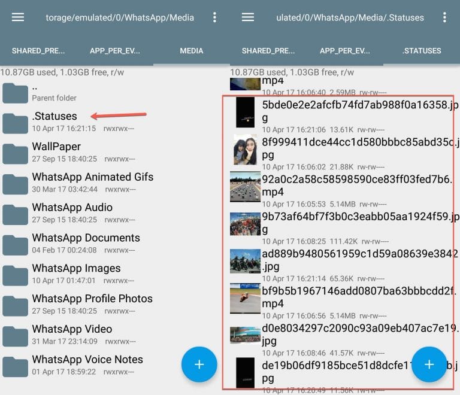Screen dimensions: 460x395
Task: Click storage info in left Media panel
Action: [x=62, y=72]
